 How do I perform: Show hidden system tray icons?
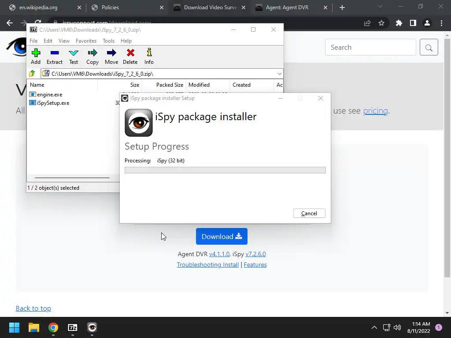click(374, 327)
